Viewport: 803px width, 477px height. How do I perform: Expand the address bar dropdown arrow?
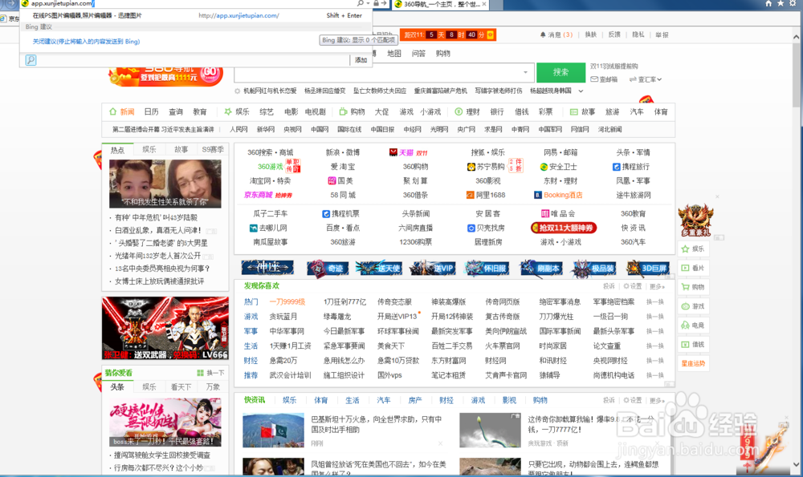369,3
